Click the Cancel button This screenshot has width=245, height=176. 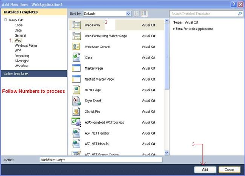pos(230,170)
